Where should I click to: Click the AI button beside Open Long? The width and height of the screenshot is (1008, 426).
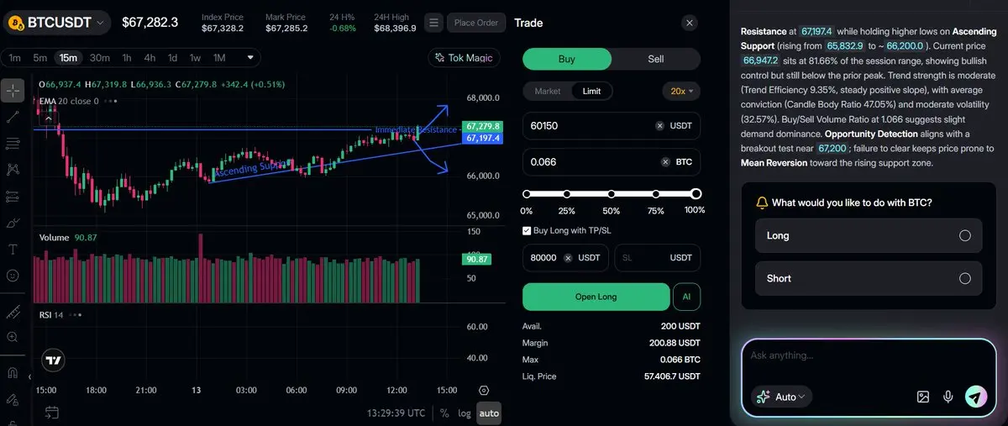[686, 297]
